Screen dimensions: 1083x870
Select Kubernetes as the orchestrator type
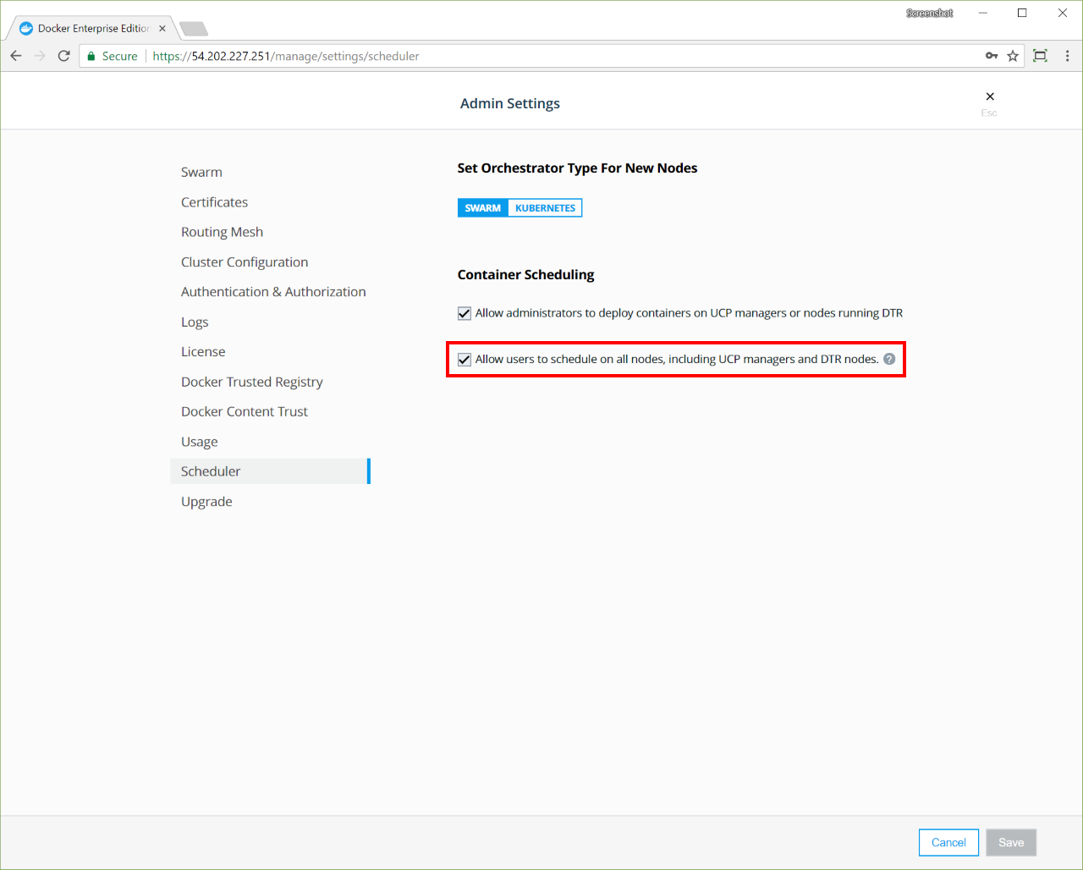[x=545, y=208]
